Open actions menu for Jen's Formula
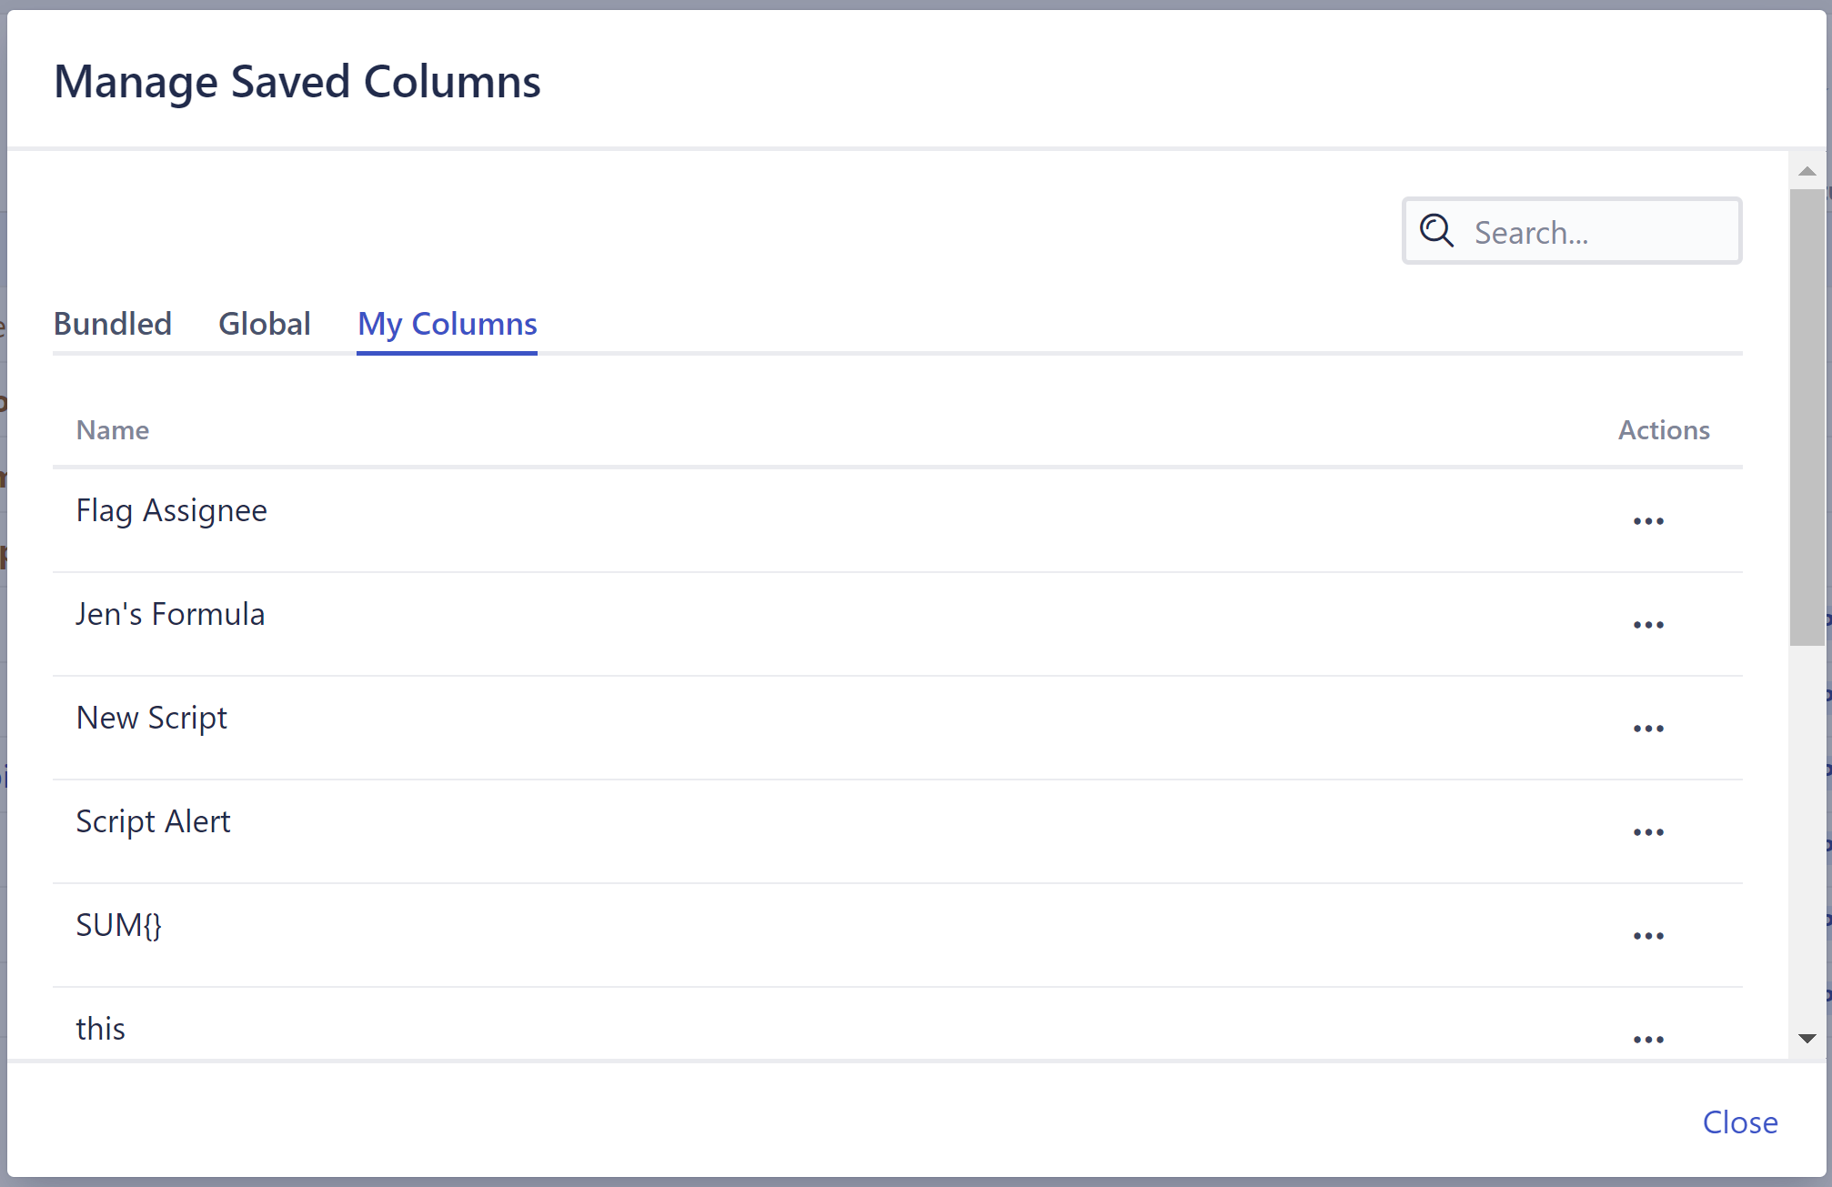 (x=1647, y=625)
